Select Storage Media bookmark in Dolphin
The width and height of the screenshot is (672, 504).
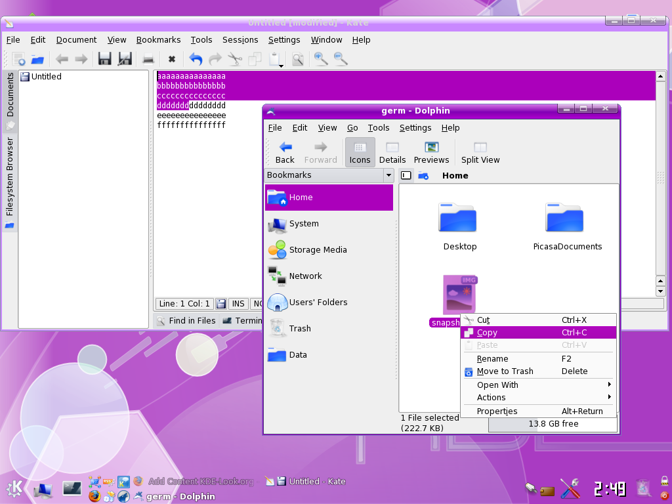coord(329,250)
